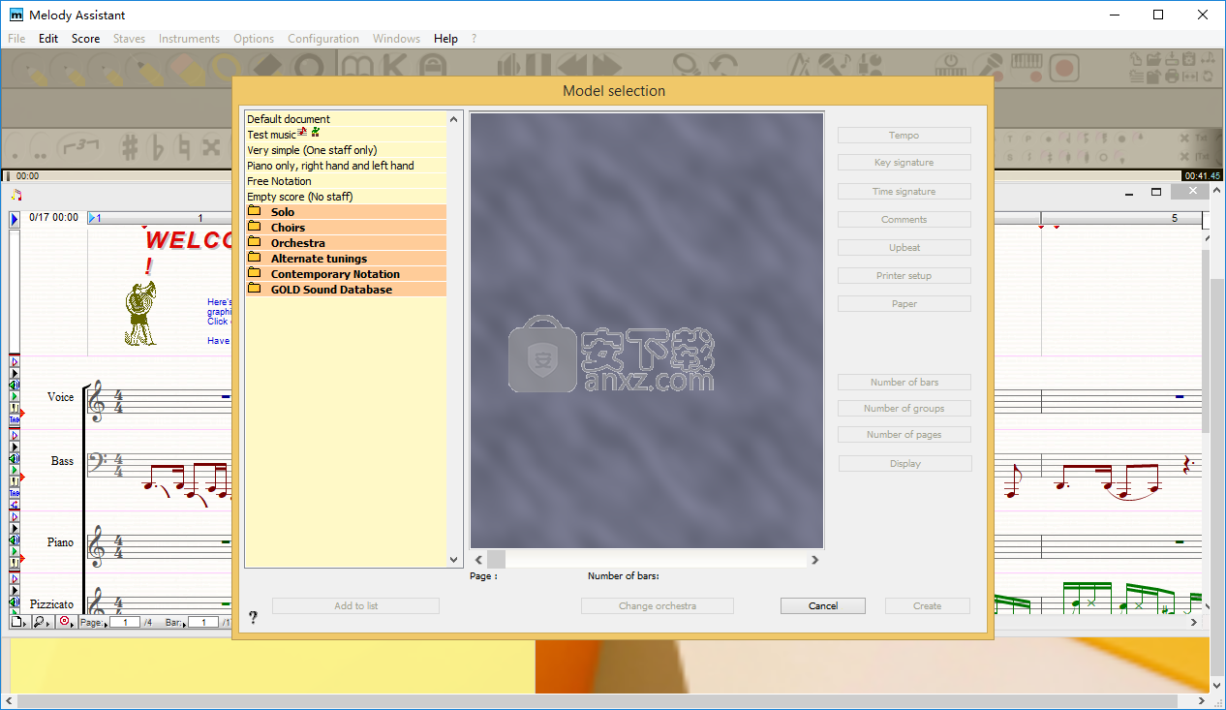Click the keyboard record icon

point(1027,67)
